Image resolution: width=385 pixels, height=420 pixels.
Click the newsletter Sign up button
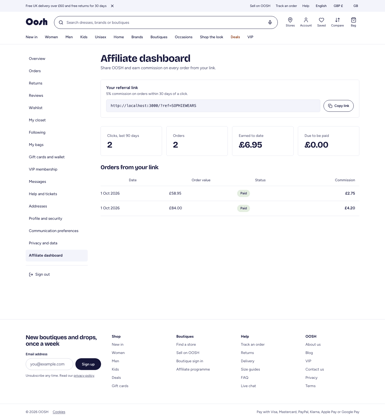[88, 364]
